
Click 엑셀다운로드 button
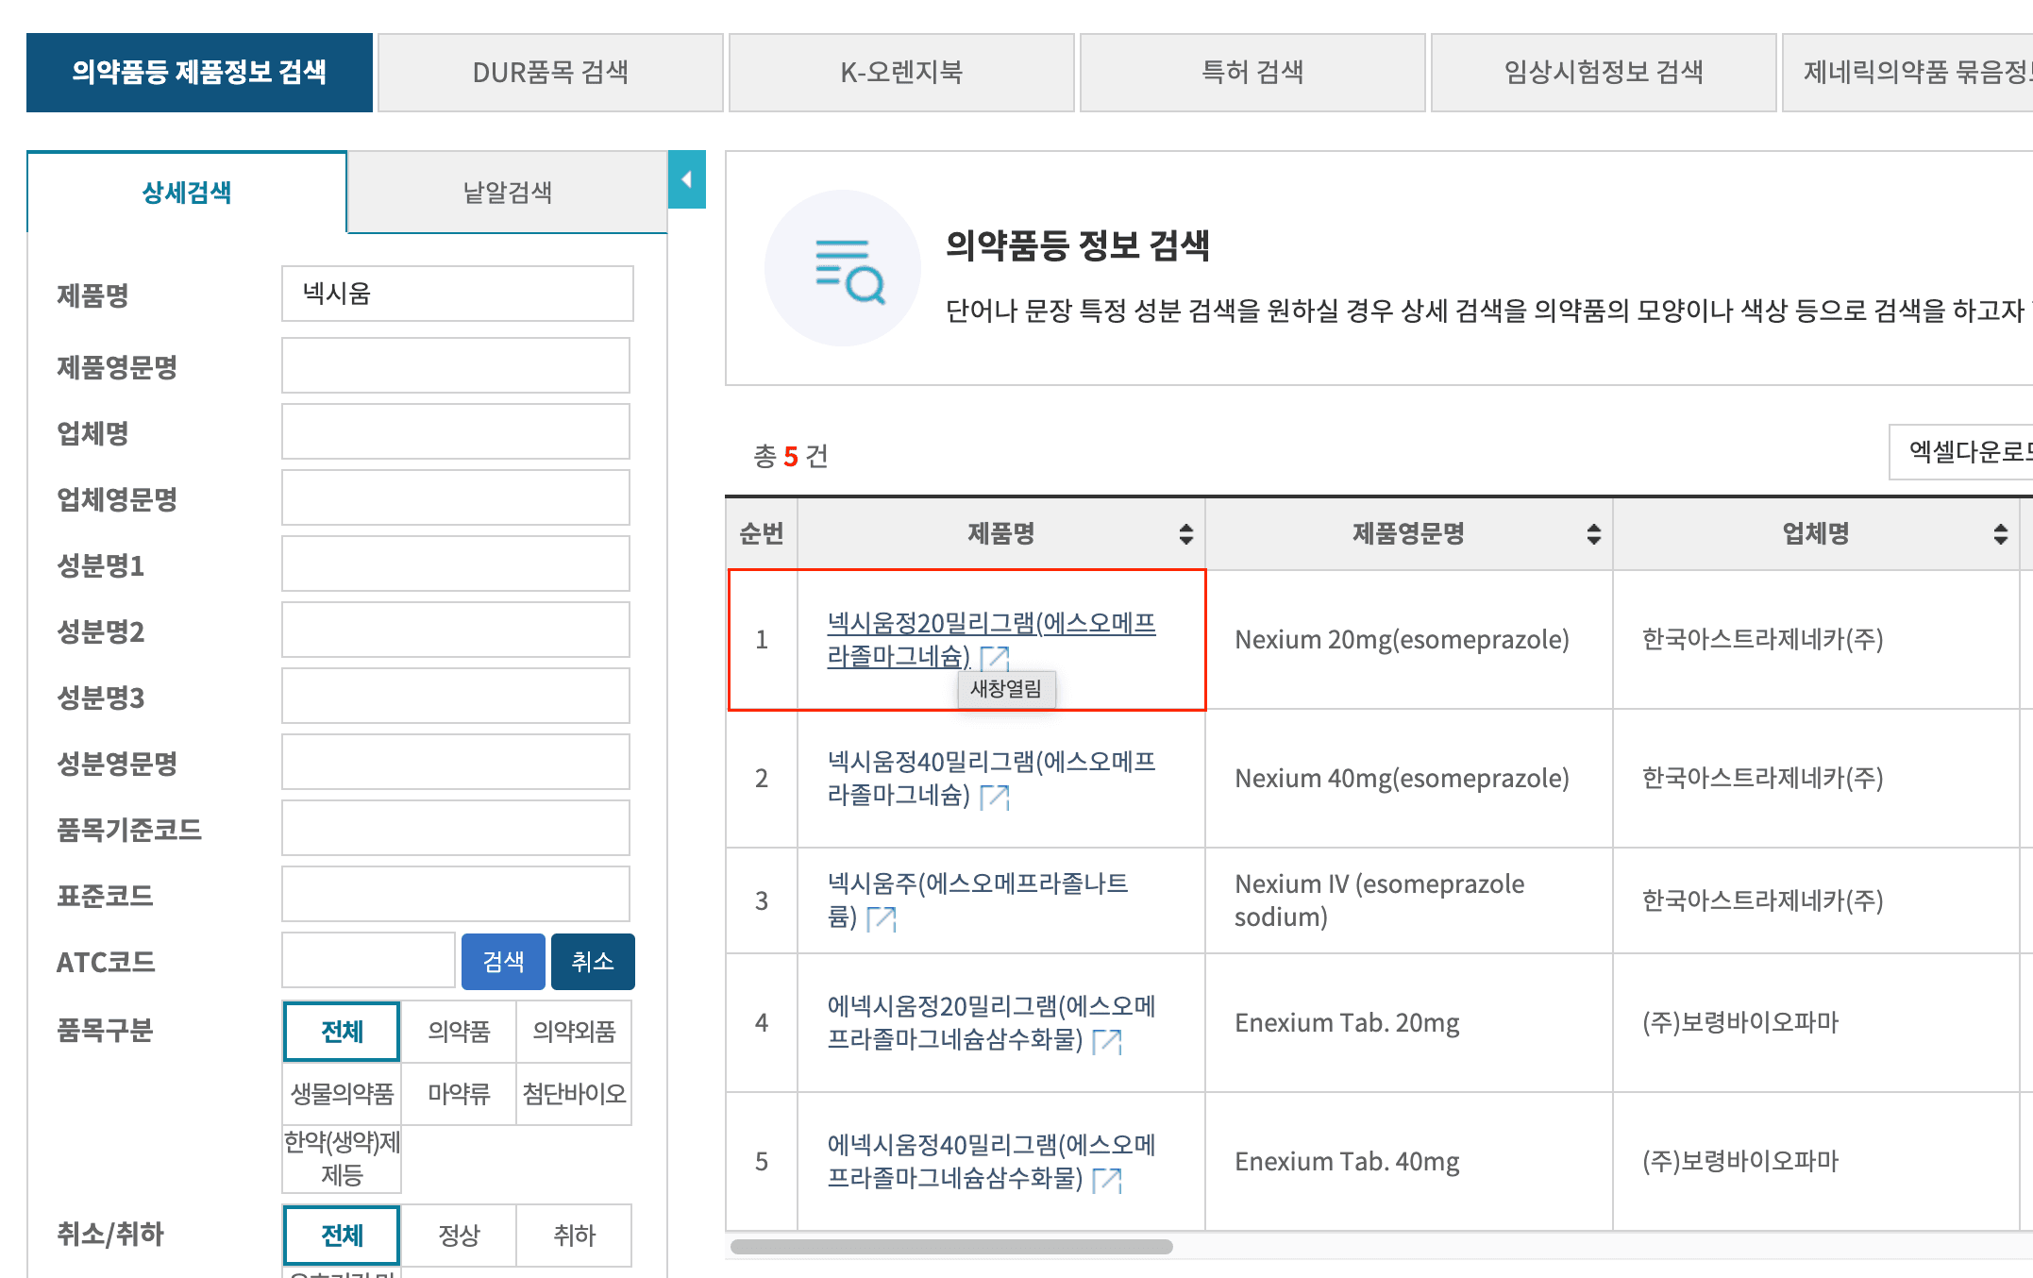1961,452
